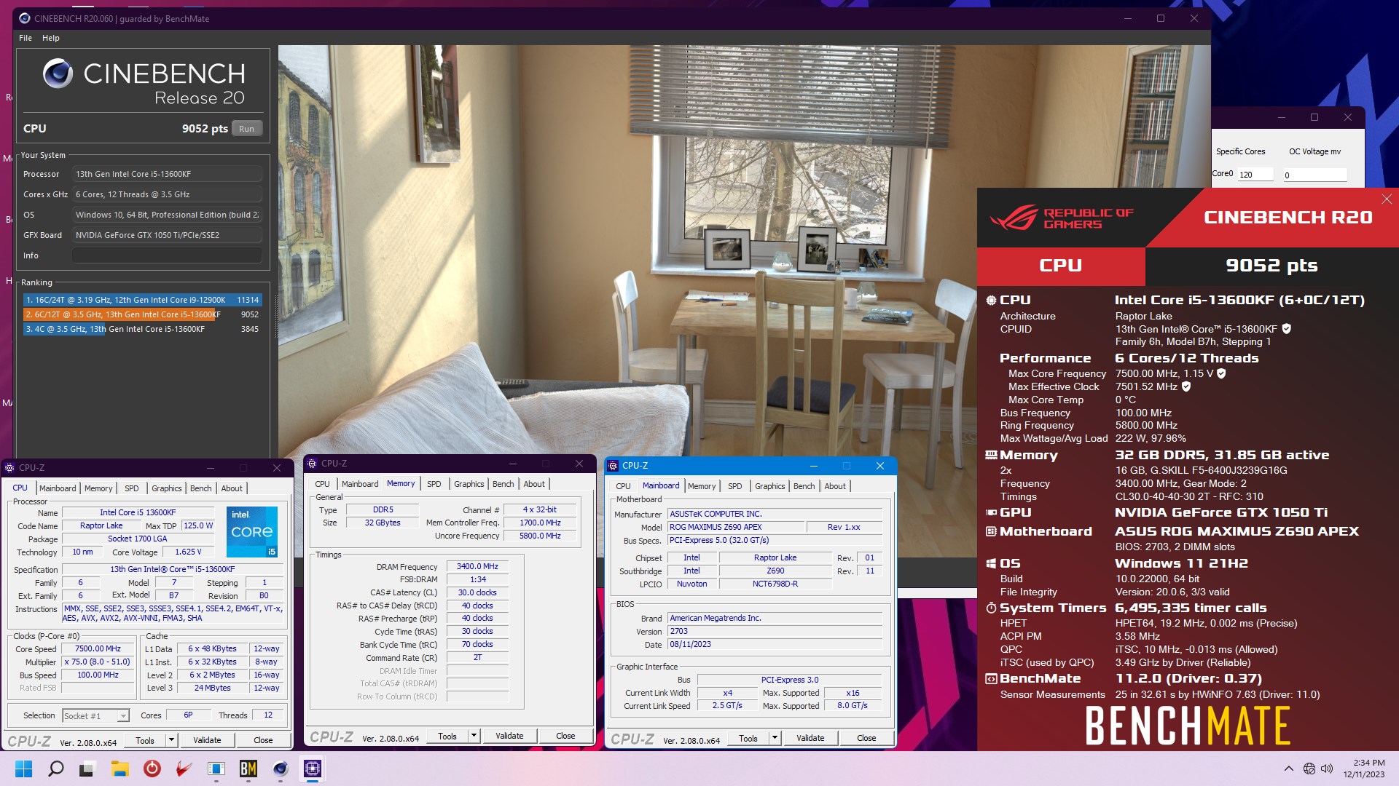Click the Info field in Cinebench
Viewport: 1399px width, 786px height.
(167, 255)
